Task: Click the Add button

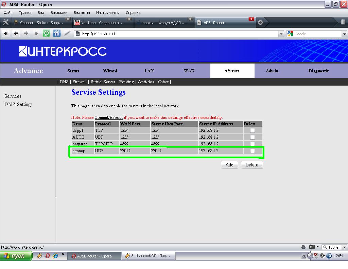Action: pyautogui.click(x=229, y=165)
